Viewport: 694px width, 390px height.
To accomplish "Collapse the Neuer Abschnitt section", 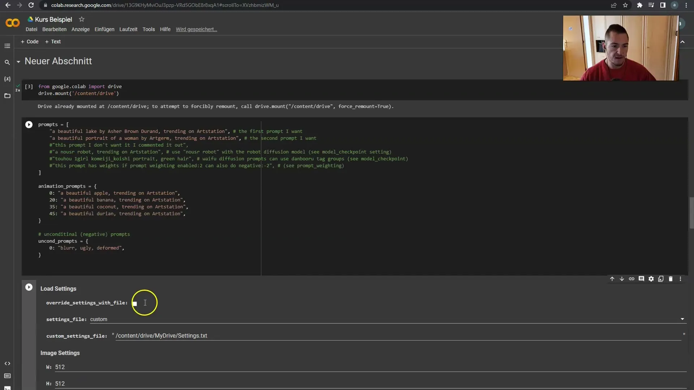I will point(18,62).
